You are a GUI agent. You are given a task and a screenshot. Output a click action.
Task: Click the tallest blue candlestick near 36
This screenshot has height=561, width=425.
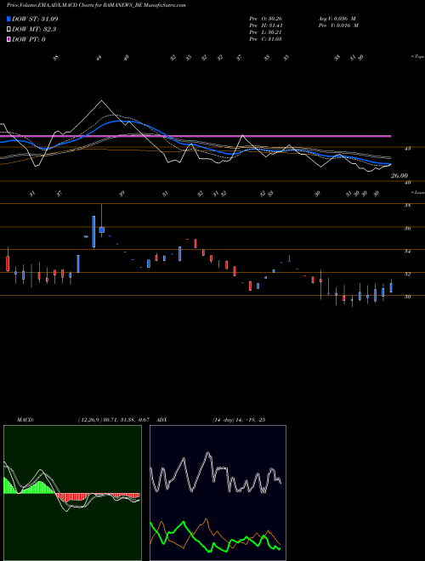93,231
